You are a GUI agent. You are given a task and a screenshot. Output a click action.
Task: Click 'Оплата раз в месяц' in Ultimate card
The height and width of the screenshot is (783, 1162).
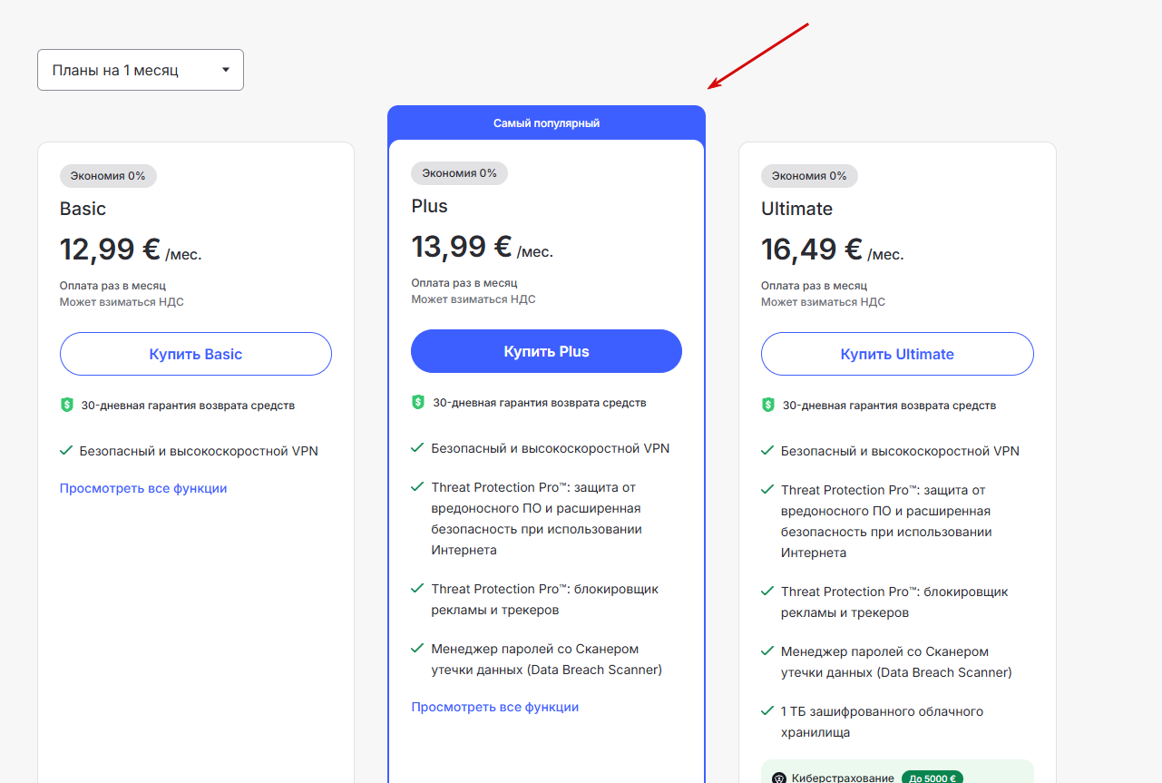(815, 286)
